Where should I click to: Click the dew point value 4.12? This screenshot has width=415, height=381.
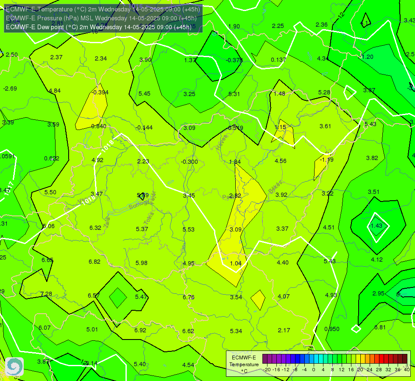coord(377,260)
